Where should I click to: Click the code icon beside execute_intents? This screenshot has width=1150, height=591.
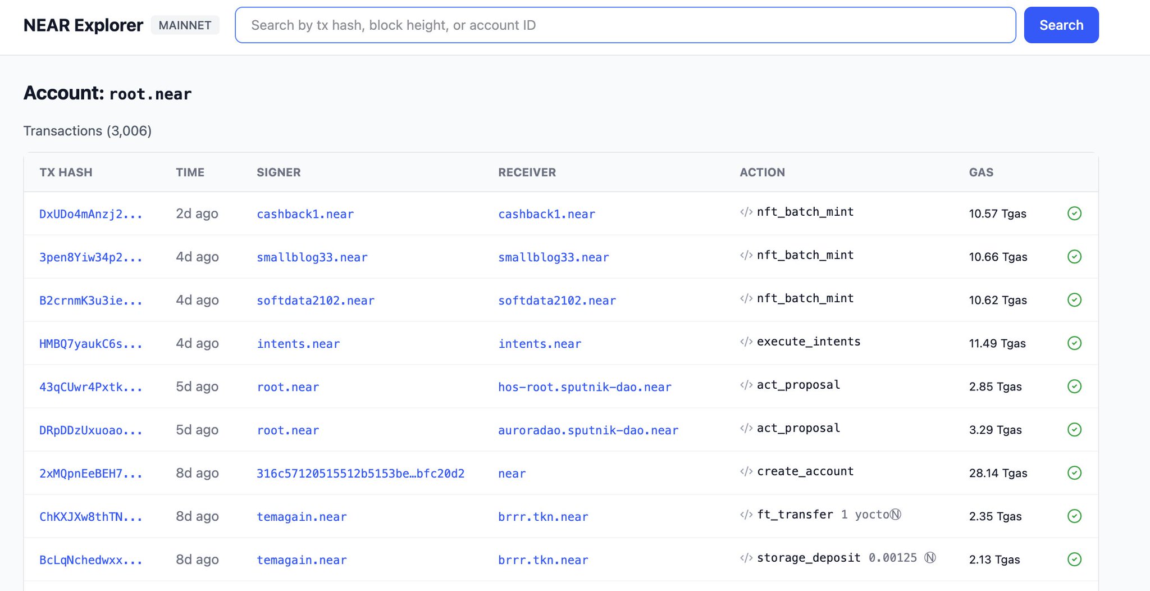746,342
